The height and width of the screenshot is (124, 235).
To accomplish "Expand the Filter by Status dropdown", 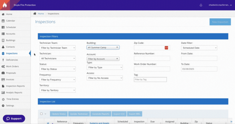I will point(58,69).
